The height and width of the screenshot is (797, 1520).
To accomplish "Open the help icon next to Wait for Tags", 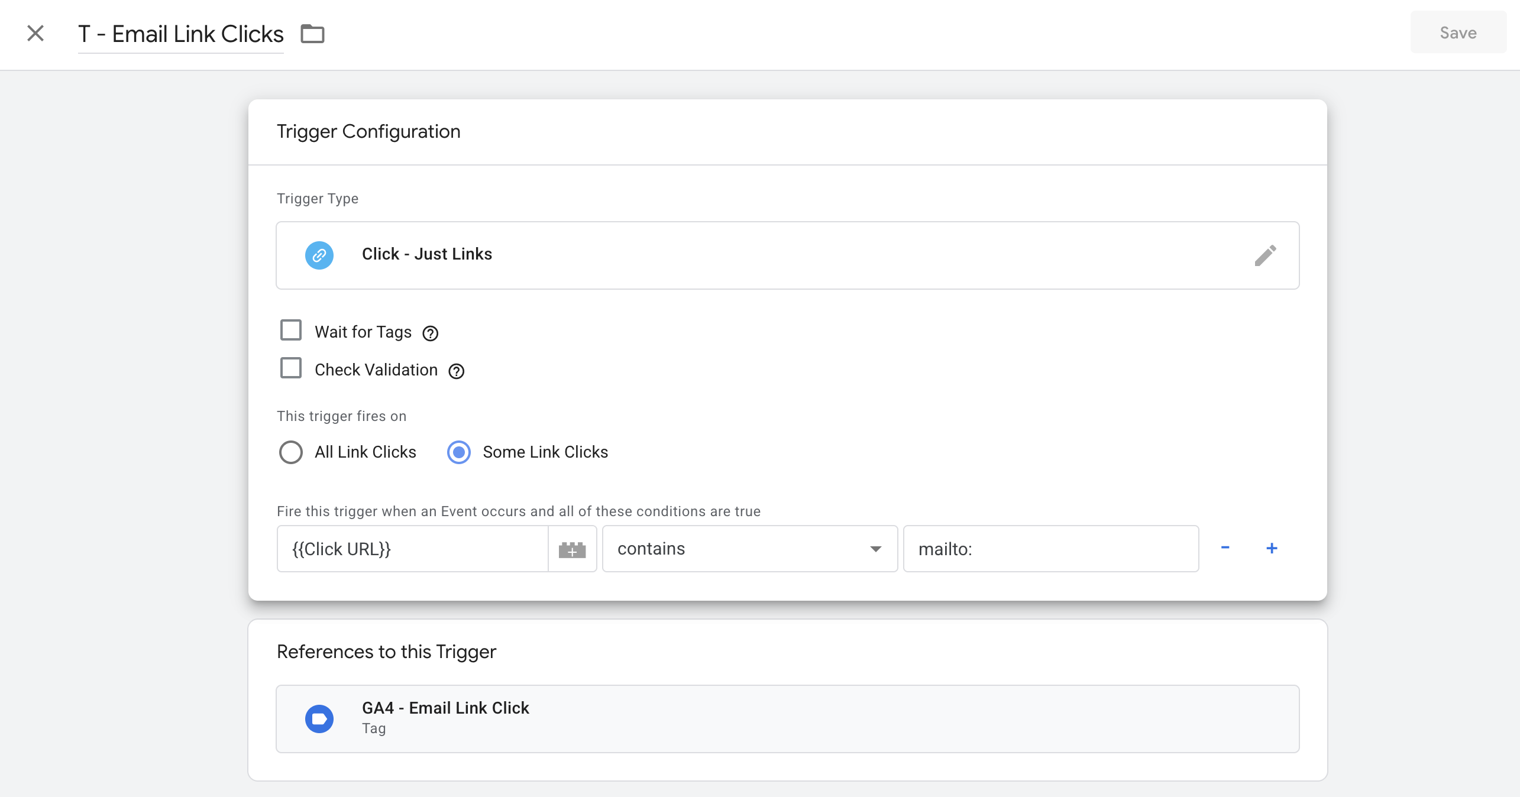I will coord(431,333).
